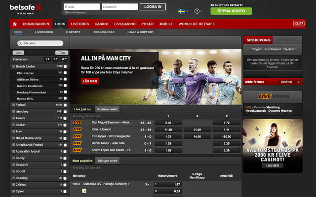
Task: Select the LIVESCORES submenu item
Action: tap(44, 32)
